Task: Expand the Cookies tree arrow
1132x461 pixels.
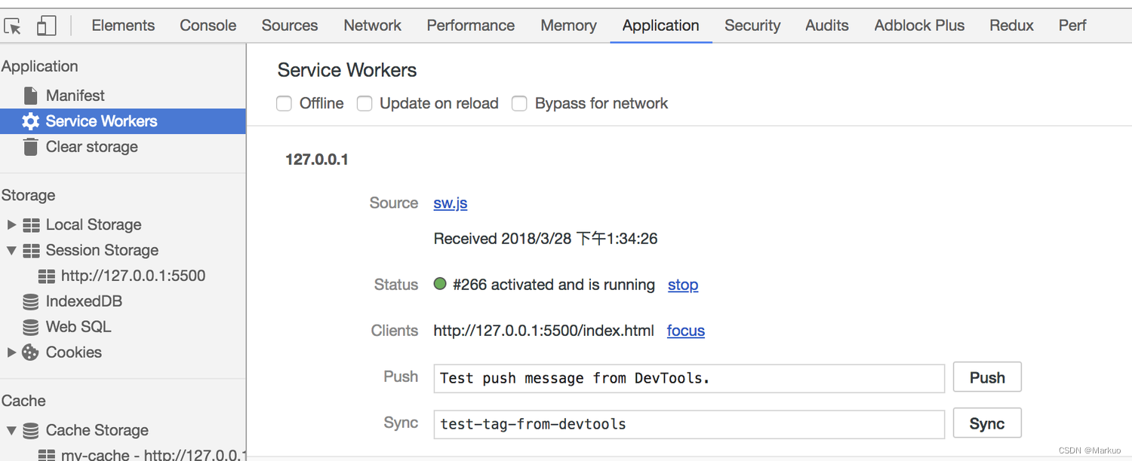Action: point(11,353)
